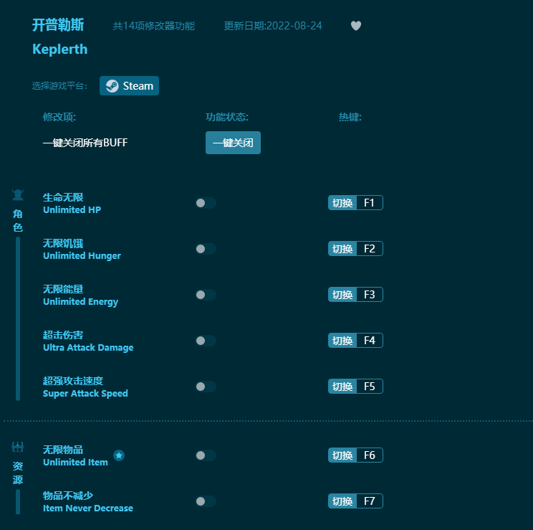Click the Keplerth title text
This screenshot has width=533, height=530.
pos(60,49)
